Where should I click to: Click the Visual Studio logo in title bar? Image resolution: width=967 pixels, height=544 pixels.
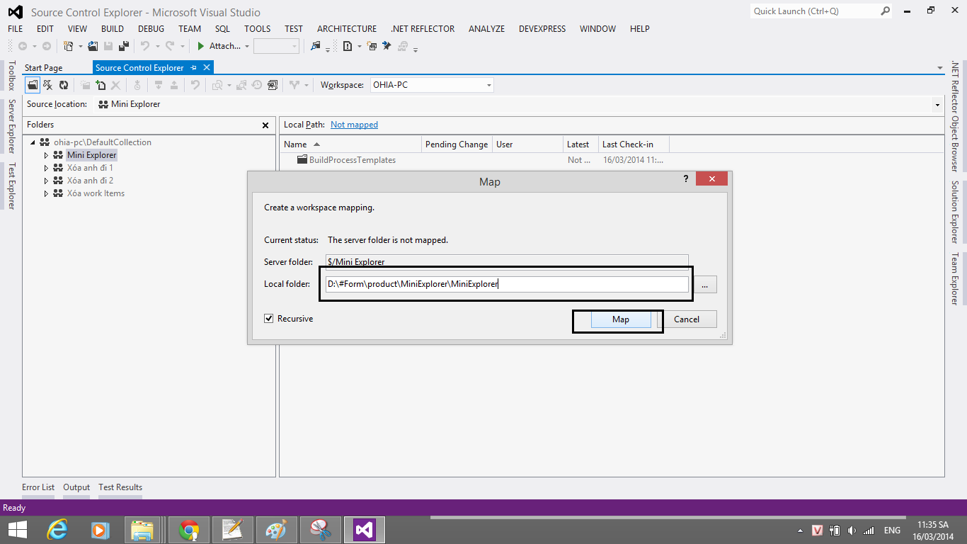(x=15, y=12)
